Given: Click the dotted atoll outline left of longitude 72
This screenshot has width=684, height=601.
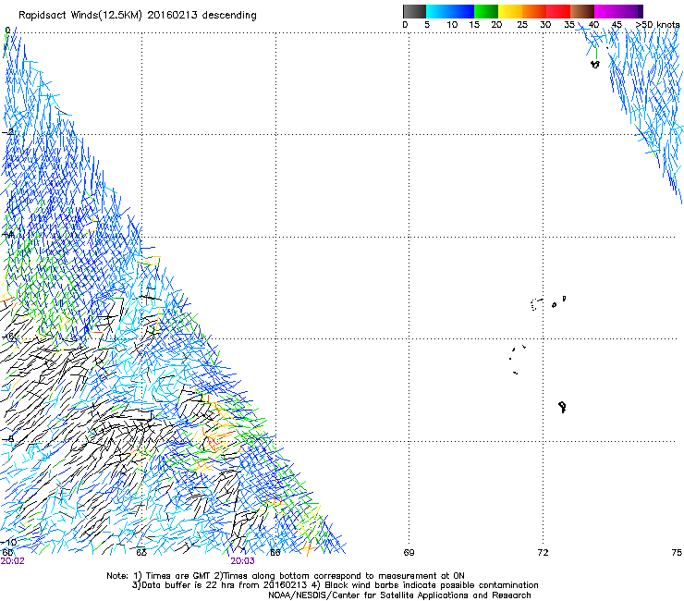Looking at the screenshot, I should (x=536, y=304).
